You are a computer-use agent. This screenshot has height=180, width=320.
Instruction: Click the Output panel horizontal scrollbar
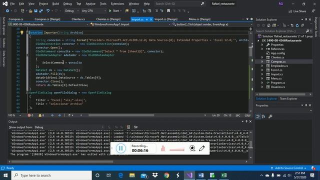(62, 161)
